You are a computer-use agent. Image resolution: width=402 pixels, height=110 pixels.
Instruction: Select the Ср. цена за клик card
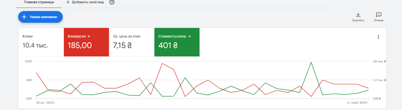tap(132, 42)
